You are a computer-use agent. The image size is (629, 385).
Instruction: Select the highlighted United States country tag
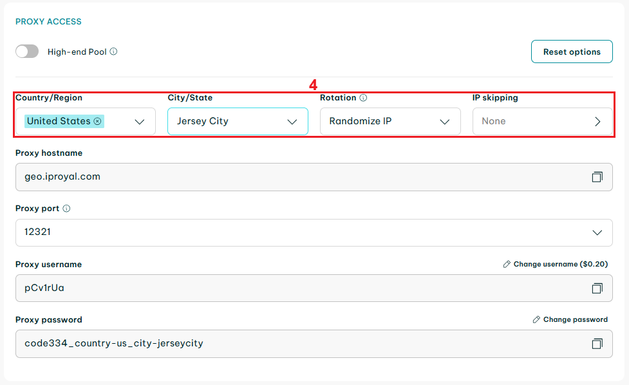[x=59, y=121]
